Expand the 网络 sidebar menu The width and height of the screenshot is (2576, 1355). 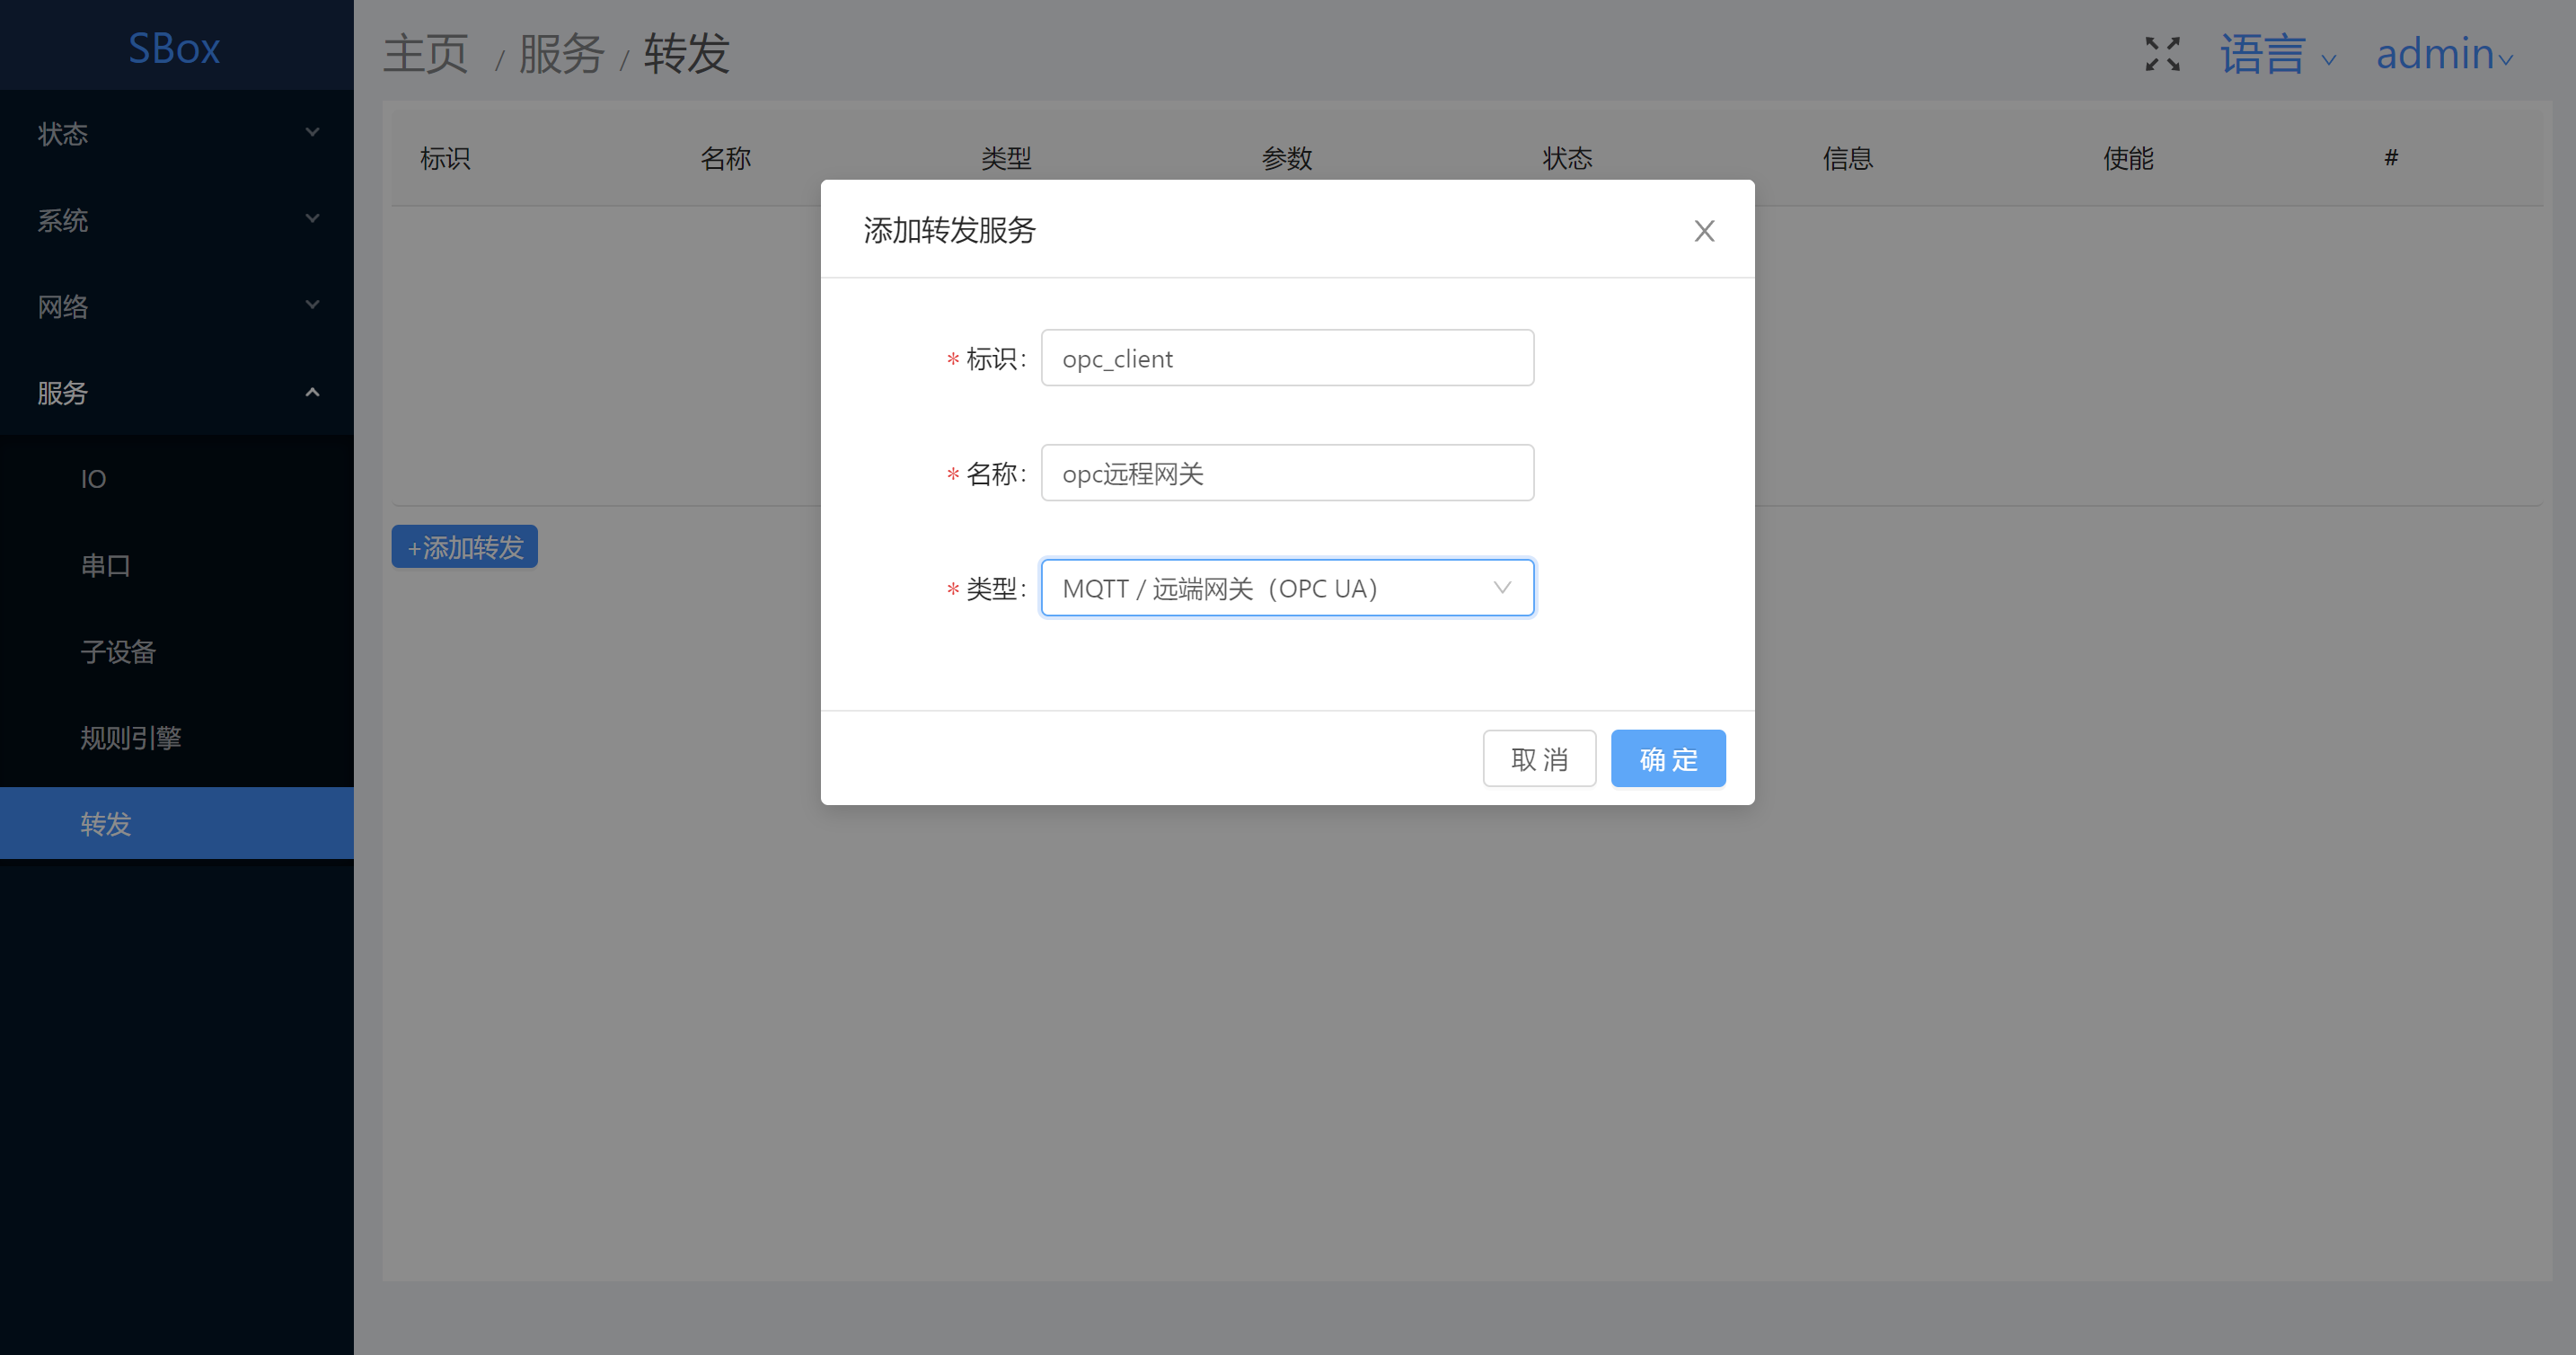(176, 306)
